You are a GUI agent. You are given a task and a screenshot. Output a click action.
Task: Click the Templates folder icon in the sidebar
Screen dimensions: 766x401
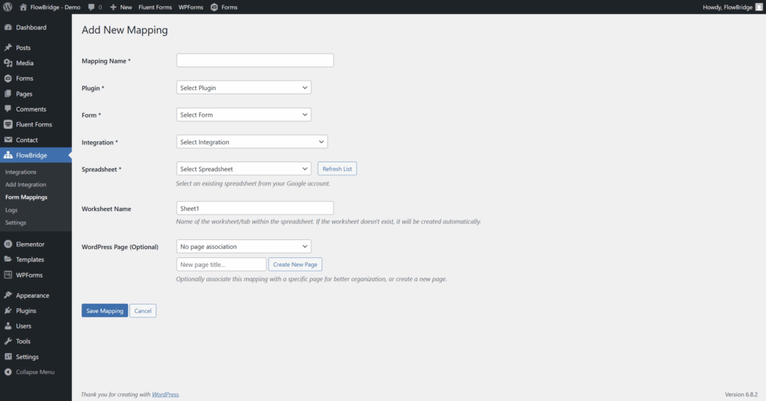[7, 260]
